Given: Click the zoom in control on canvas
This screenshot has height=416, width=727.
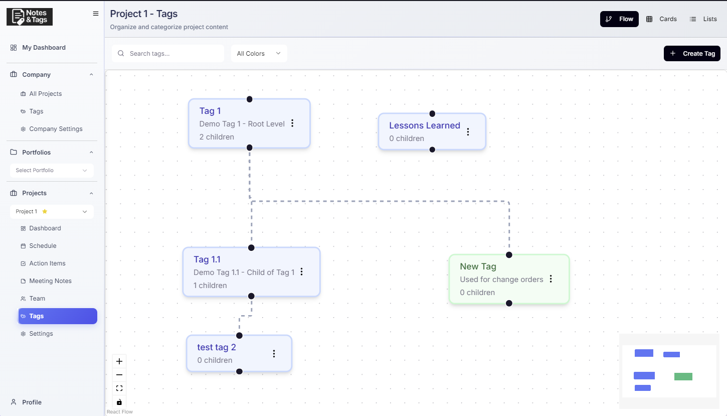Looking at the screenshot, I should click(119, 361).
